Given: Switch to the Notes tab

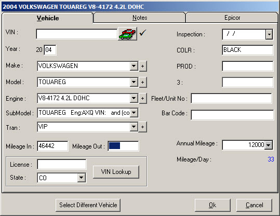Looking at the screenshot, I should (x=140, y=18).
